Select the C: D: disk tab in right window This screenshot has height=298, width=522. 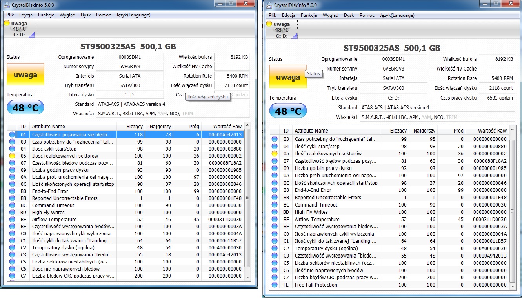click(x=282, y=29)
